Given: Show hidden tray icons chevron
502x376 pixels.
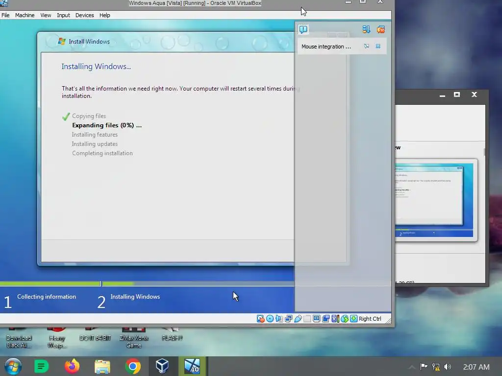Looking at the screenshot, I should (412, 367).
